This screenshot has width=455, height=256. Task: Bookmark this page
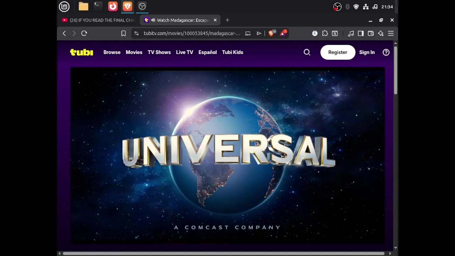click(x=123, y=33)
